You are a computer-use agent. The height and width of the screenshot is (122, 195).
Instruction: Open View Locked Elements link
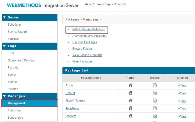pyautogui.click(x=87, y=55)
